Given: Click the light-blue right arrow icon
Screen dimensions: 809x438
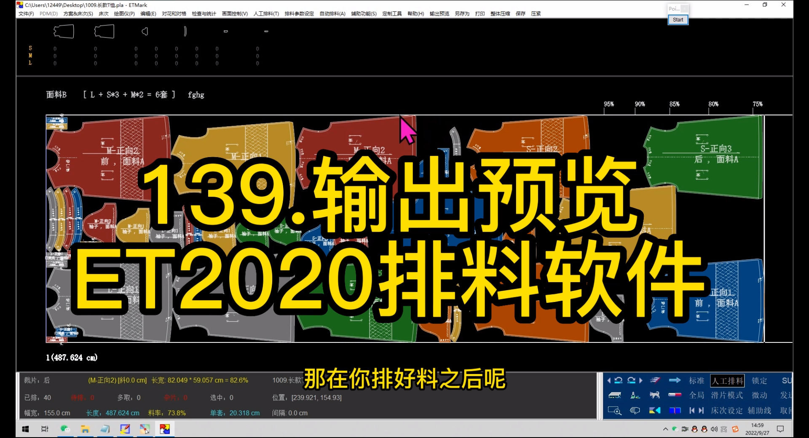Looking at the screenshot, I should [x=675, y=380].
